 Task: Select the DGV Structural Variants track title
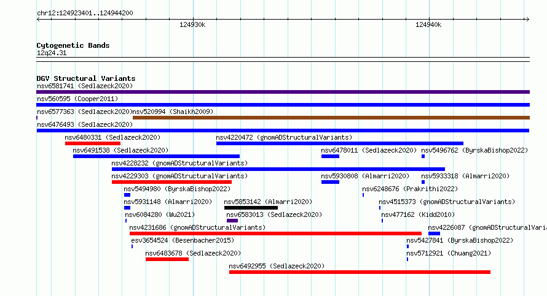point(86,78)
